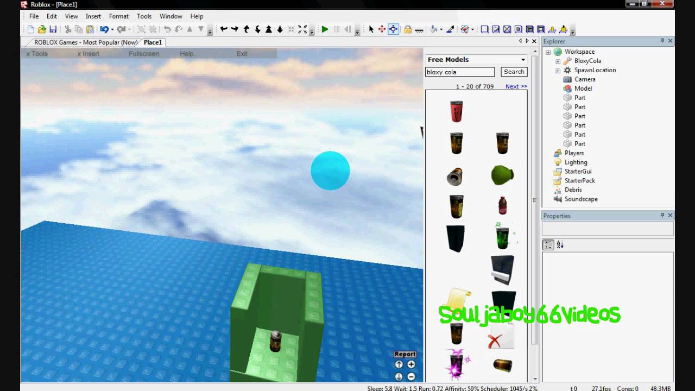Open the Edit menu
Image resolution: width=695 pixels, height=391 pixels.
point(52,16)
